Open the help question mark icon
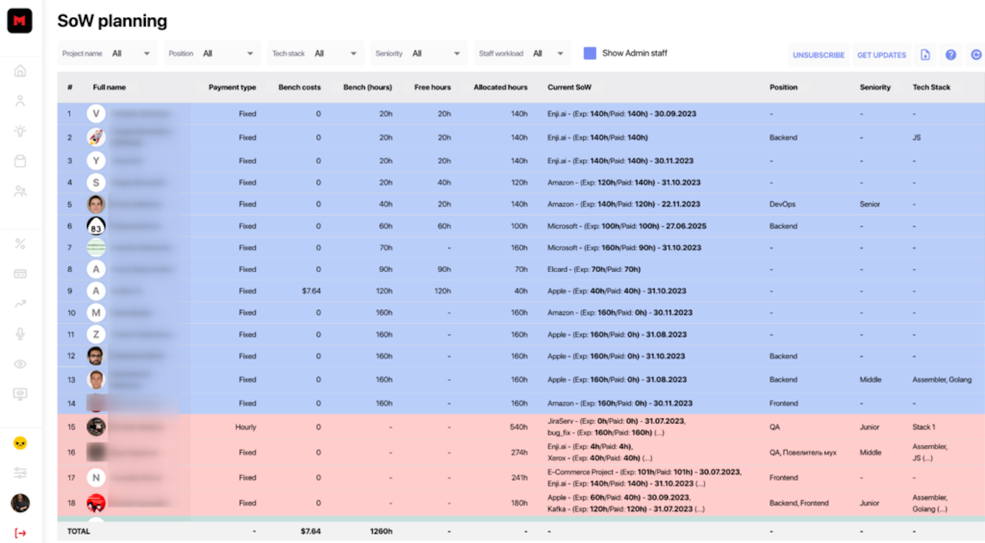Screen dimensions: 985x543 pyautogui.click(x=951, y=55)
